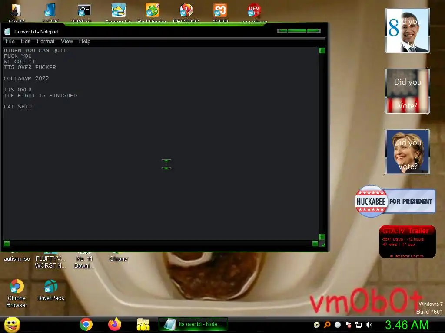Open the network tray icon
This screenshot has height=333, width=445.
(x=359, y=325)
